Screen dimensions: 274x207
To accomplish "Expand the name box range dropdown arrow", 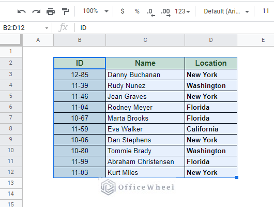I will [47, 28].
